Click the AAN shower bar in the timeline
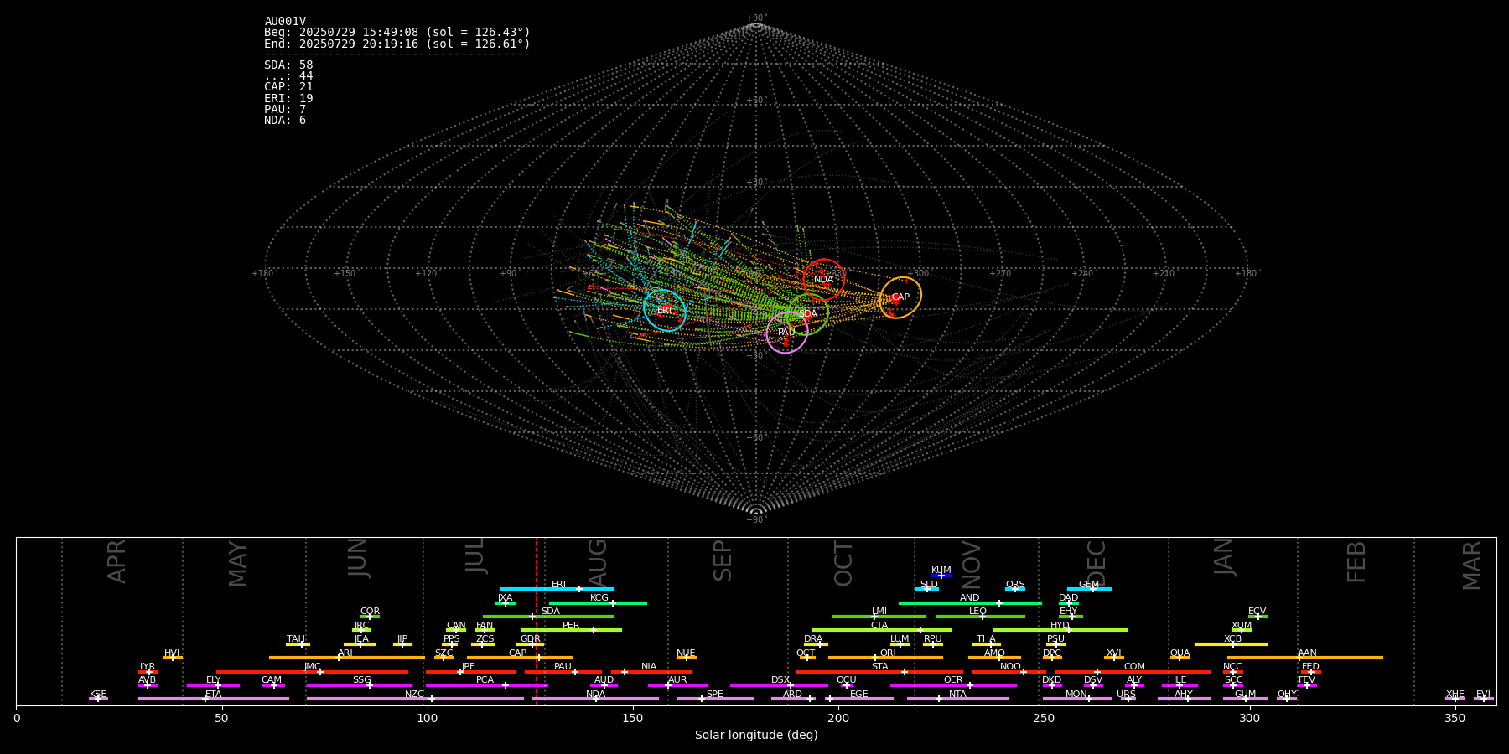The image size is (1509, 754). pos(1305,658)
